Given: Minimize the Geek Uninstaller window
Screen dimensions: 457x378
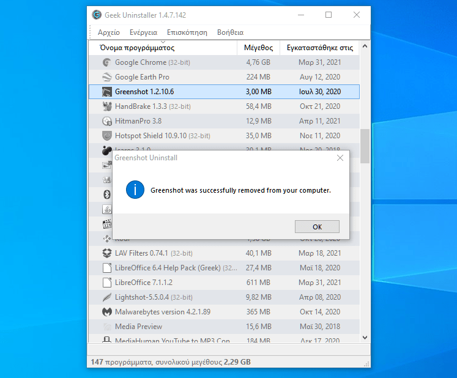Looking at the screenshot, I should 301,15.
